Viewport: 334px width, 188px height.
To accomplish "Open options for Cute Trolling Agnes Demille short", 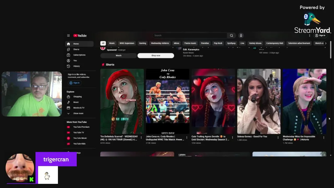I will (232, 137).
